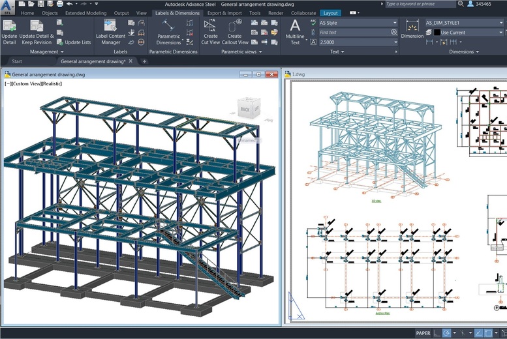Viewport: 507px width, 339px height.
Task: Toggle polar tracking in status bar
Action: pyautogui.click(x=446, y=333)
